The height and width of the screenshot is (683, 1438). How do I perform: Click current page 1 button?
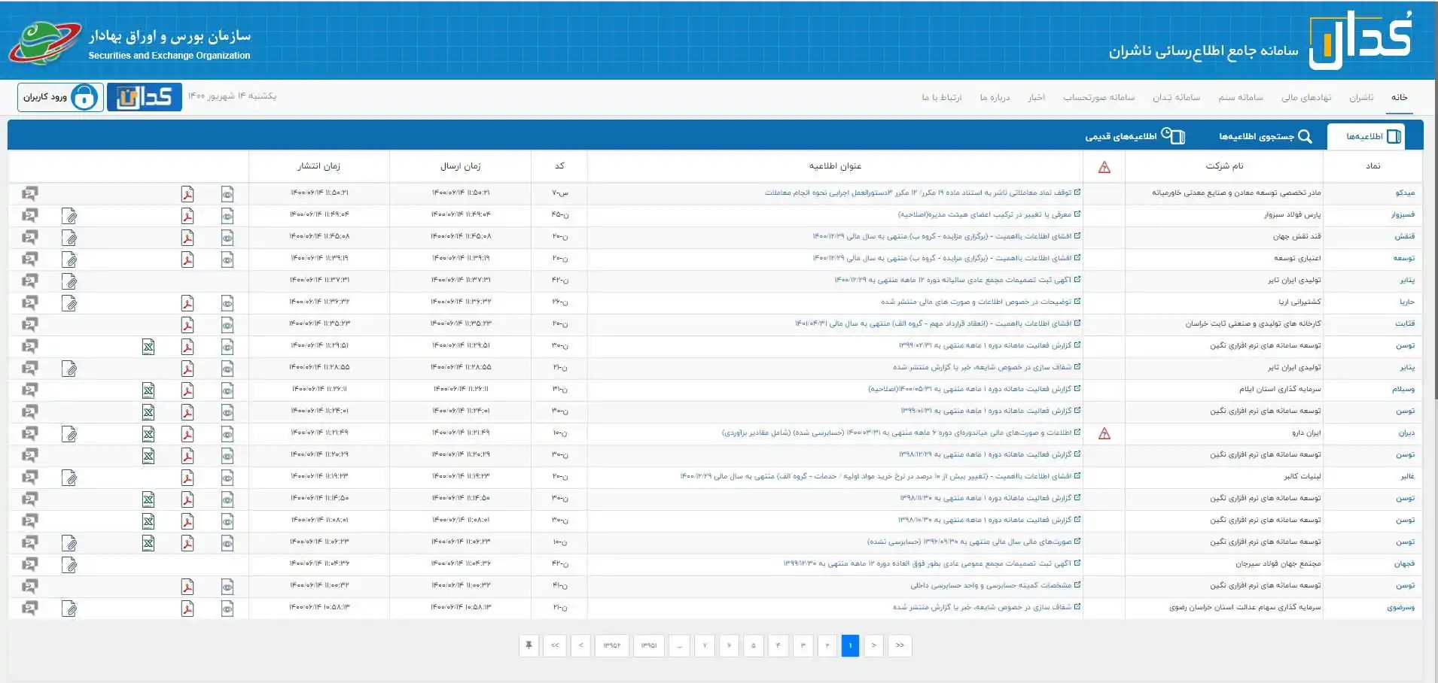[x=850, y=645]
